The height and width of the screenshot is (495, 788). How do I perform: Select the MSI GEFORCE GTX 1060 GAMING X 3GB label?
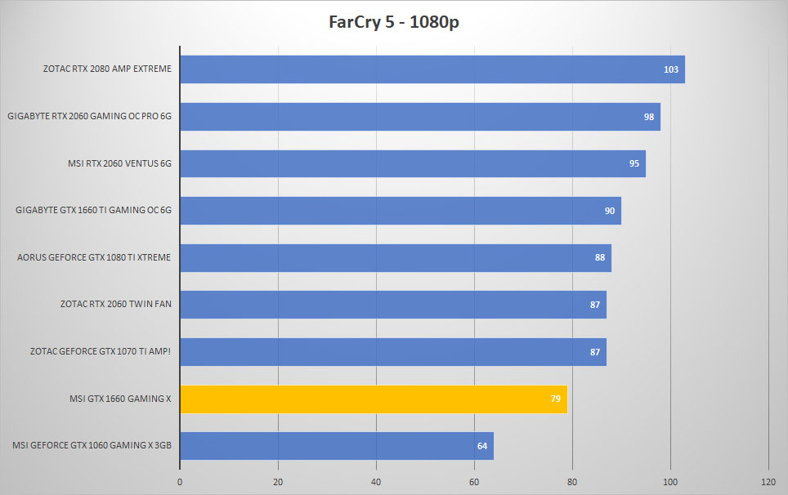(x=92, y=445)
